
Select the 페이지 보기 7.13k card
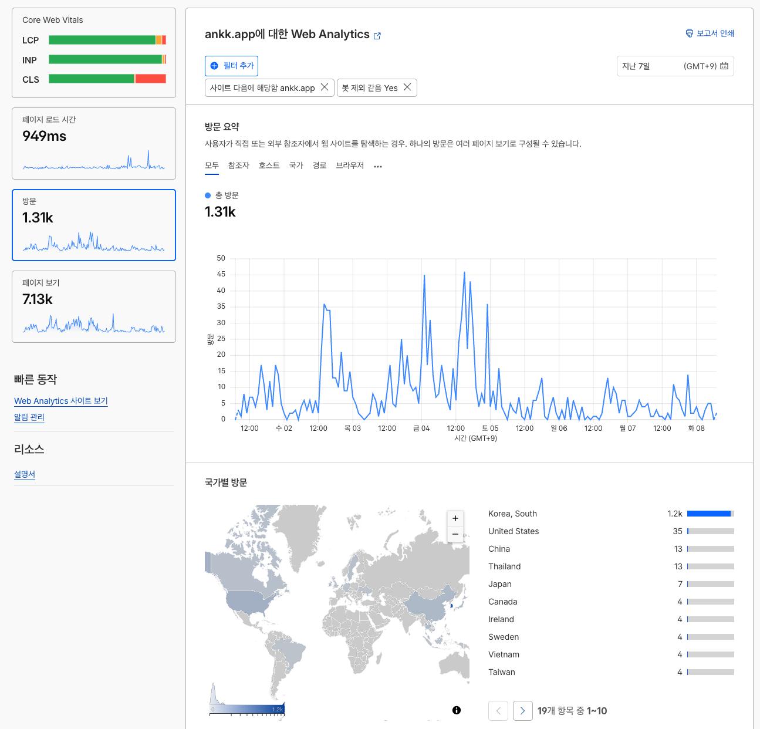pyautogui.click(x=94, y=306)
